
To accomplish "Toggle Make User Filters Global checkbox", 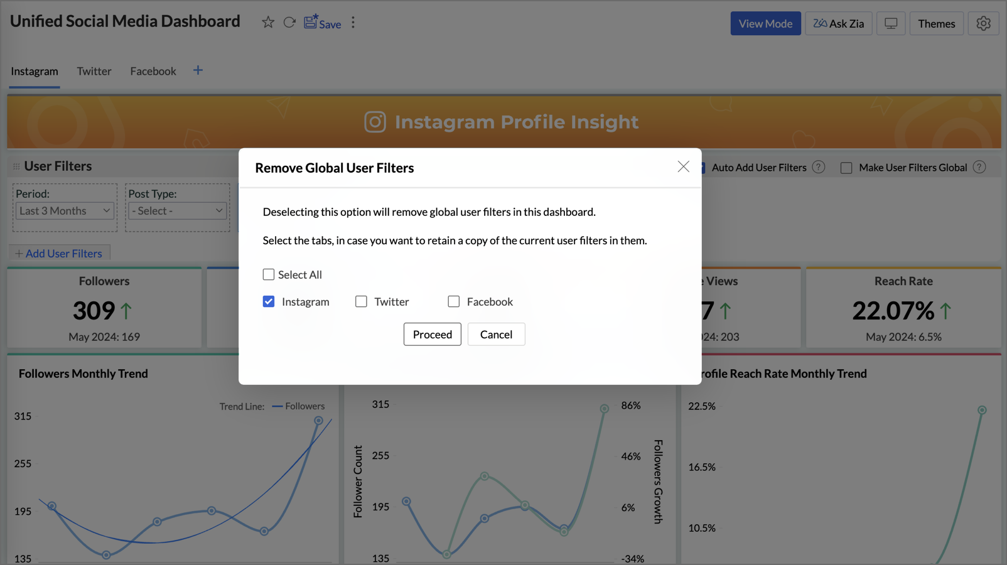I will (846, 168).
